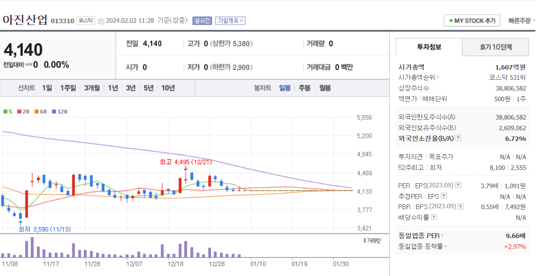Select the 5년 line chart period
The image size is (538, 276).
[x=148, y=88]
